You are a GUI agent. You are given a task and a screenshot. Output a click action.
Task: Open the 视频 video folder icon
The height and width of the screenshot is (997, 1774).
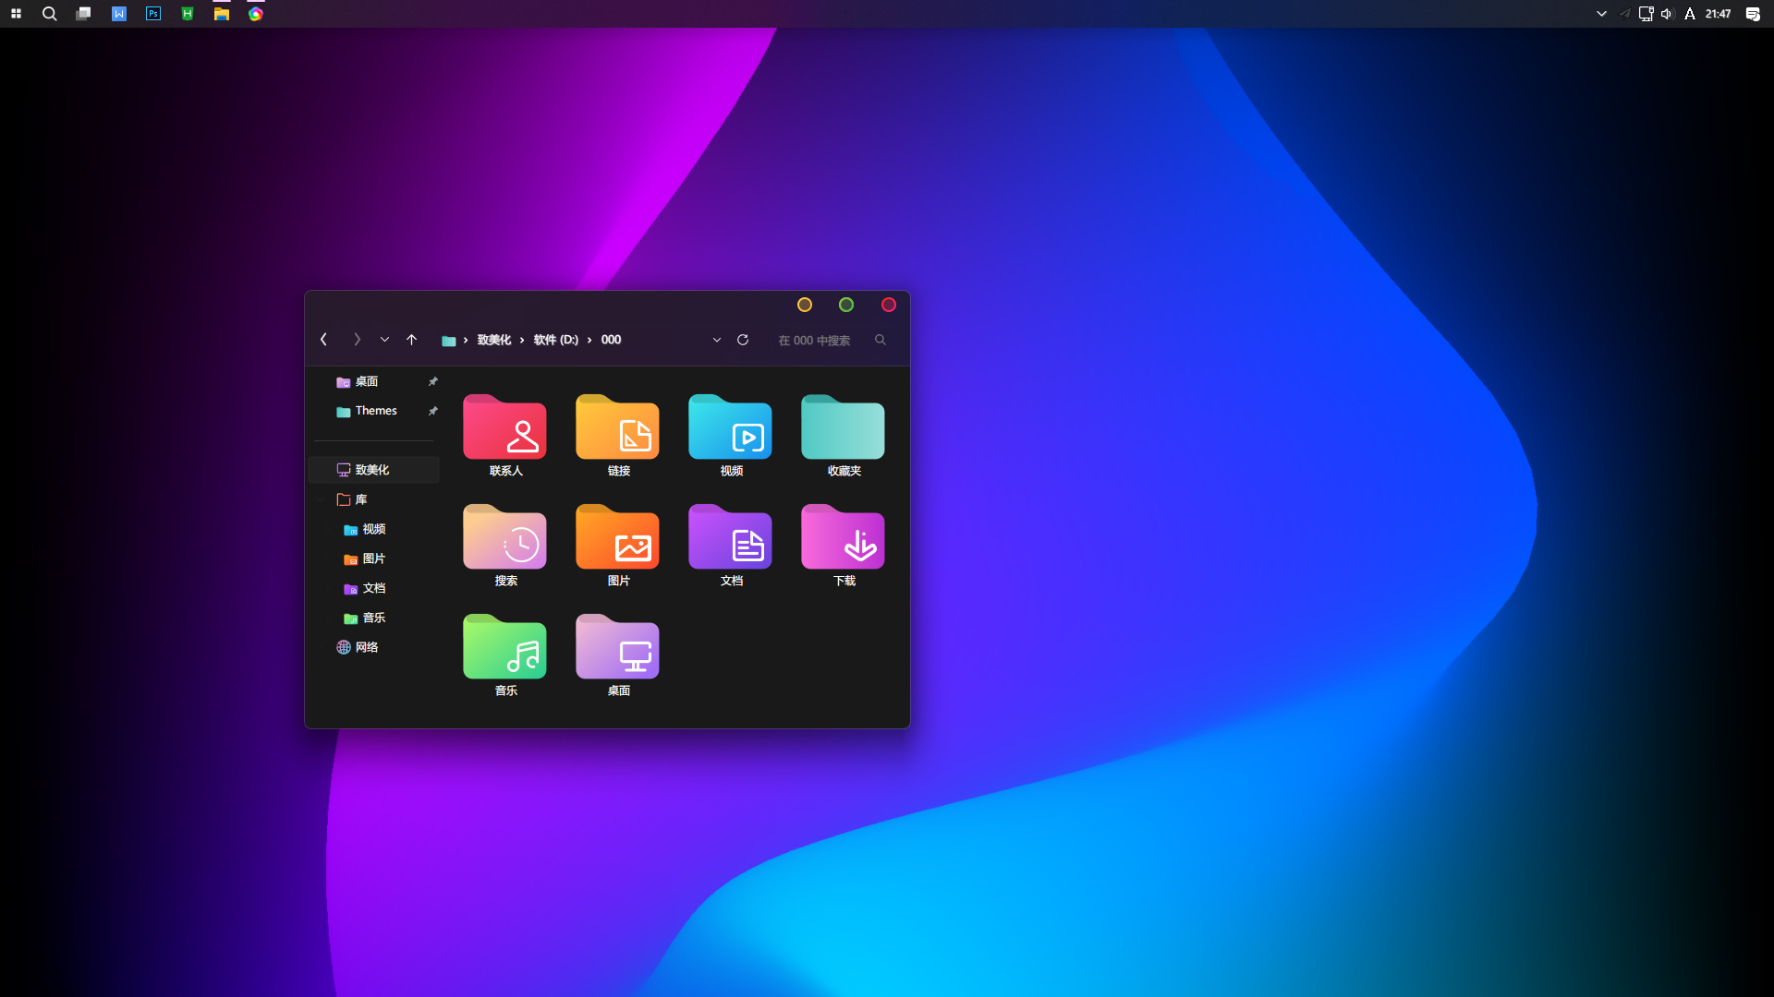tap(730, 429)
